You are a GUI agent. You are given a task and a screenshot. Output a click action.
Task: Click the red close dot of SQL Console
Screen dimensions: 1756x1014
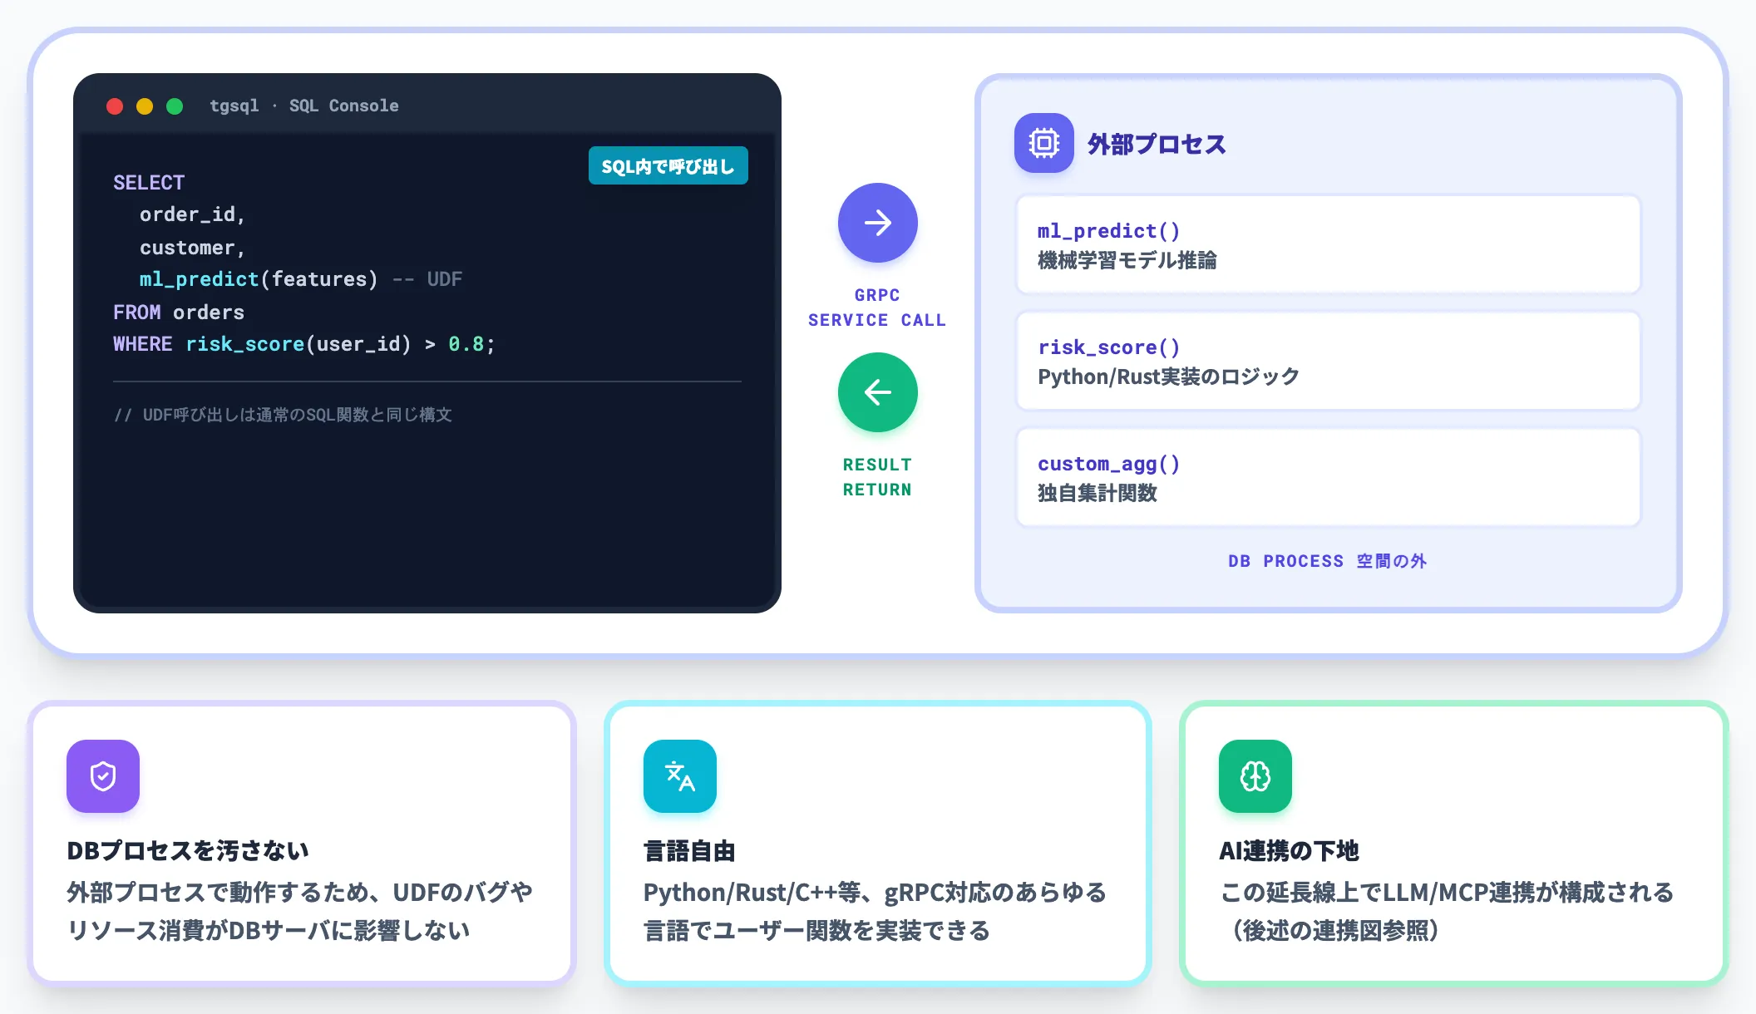point(115,106)
